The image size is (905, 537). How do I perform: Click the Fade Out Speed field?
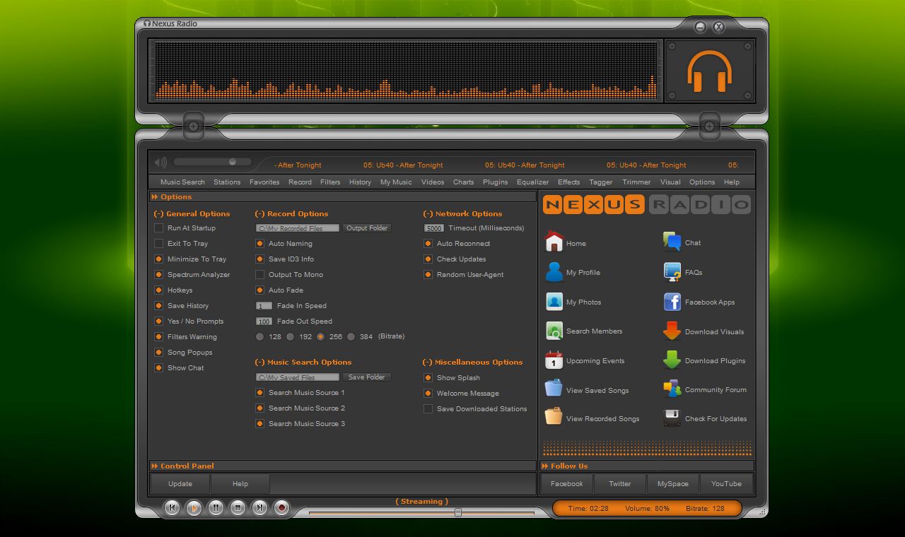[264, 321]
